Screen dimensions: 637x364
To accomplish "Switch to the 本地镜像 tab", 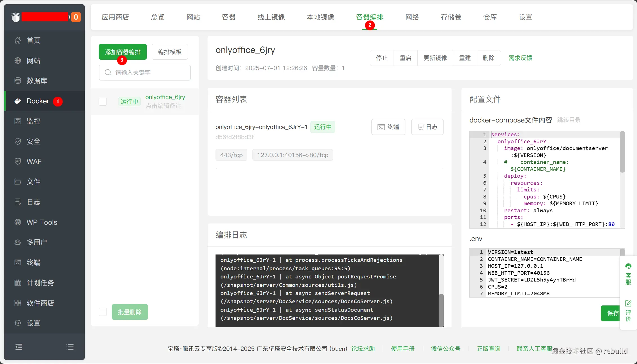I will [320, 17].
